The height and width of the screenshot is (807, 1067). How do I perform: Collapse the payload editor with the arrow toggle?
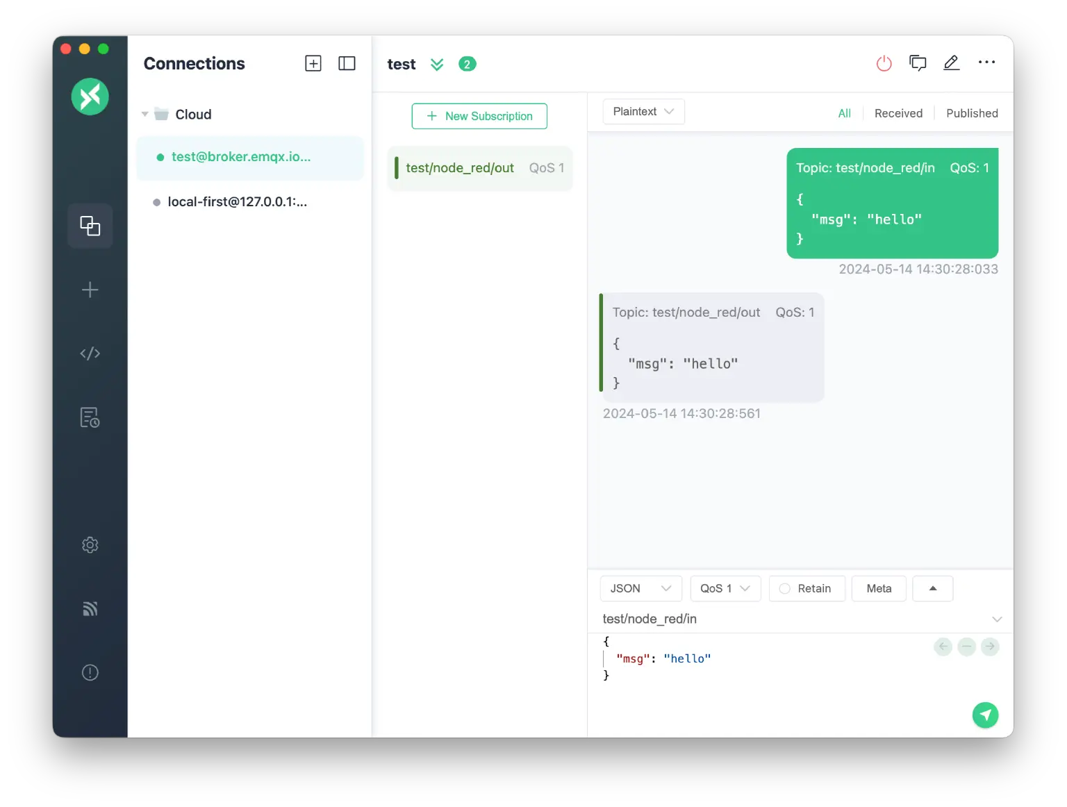pos(932,588)
